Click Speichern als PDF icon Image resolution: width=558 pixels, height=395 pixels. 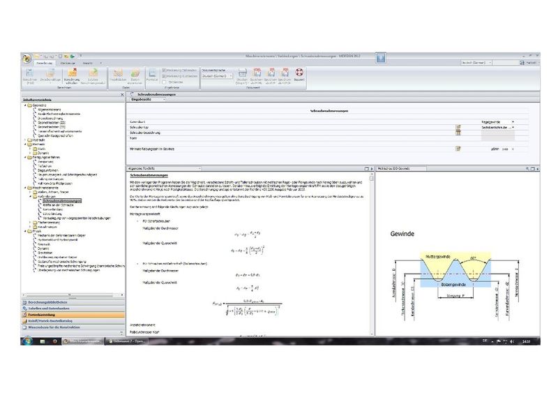click(x=285, y=76)
